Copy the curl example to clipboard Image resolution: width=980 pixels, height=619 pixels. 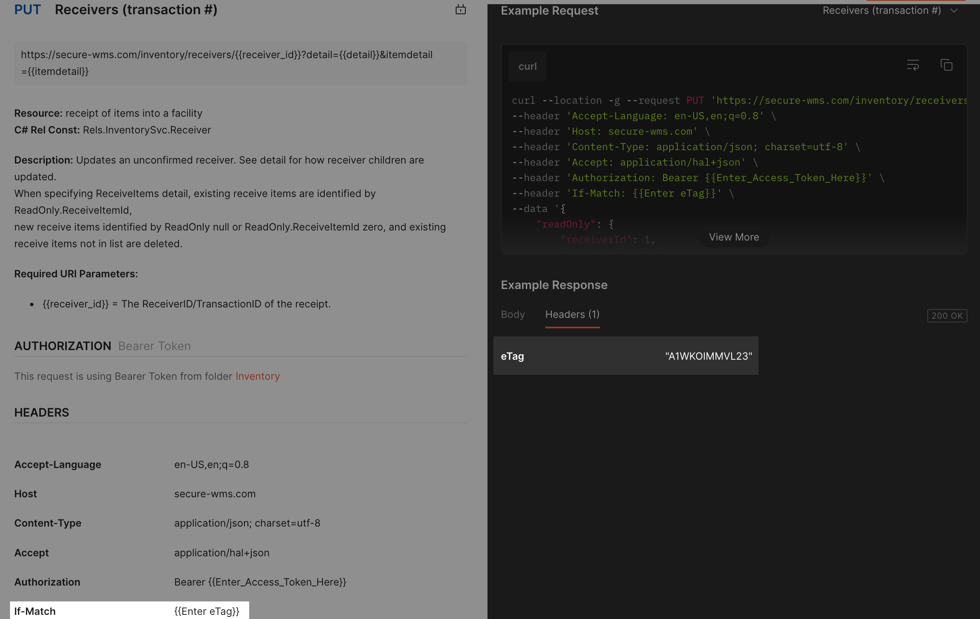click(x=946, y=65)
